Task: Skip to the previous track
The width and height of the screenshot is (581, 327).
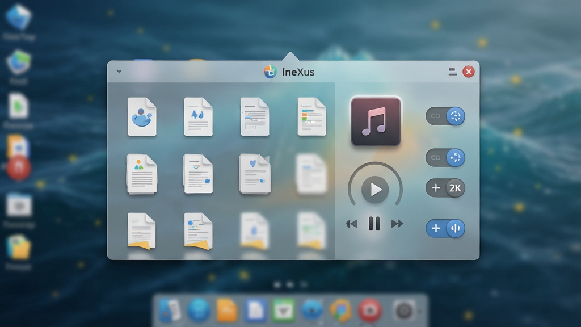Action: 351,224
